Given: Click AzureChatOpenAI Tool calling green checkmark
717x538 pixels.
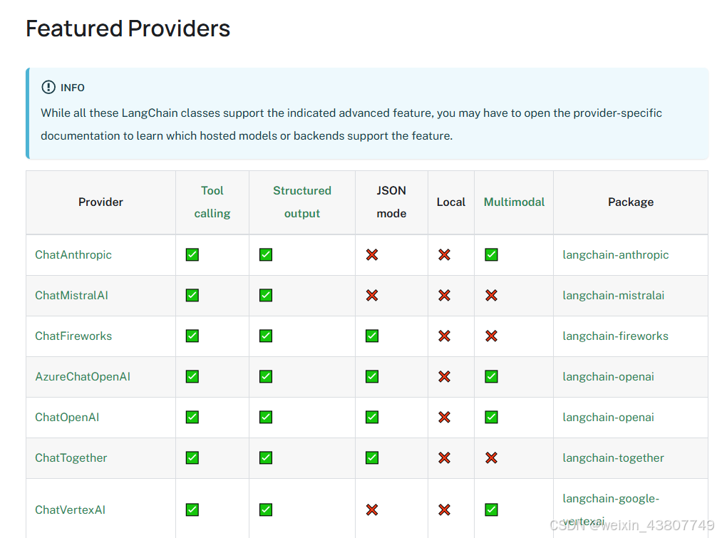Looking at the screenshot, I should click(192, 377).
